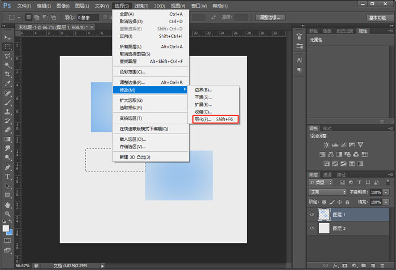Select the Polygonal Lasso tool
Image resolution: width=396 pixels, height=270 pixels.
tap(7, 56)
